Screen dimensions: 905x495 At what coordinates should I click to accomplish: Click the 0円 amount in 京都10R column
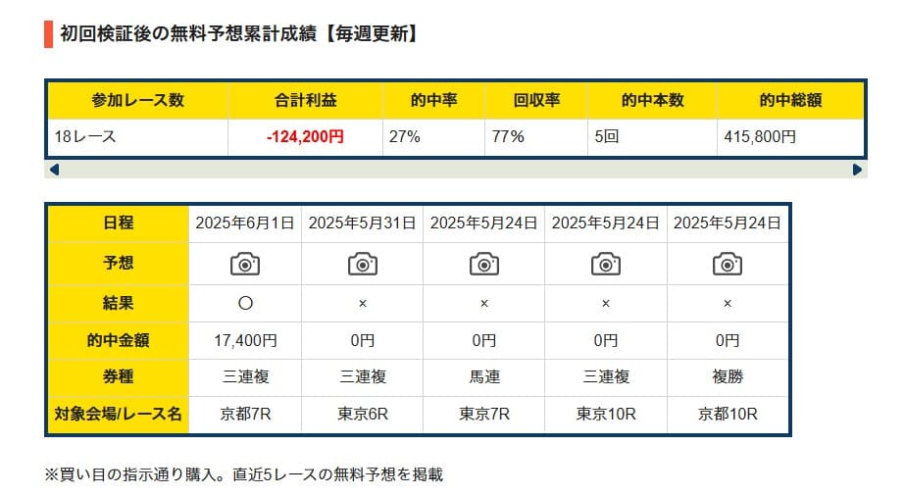point(728,340)
